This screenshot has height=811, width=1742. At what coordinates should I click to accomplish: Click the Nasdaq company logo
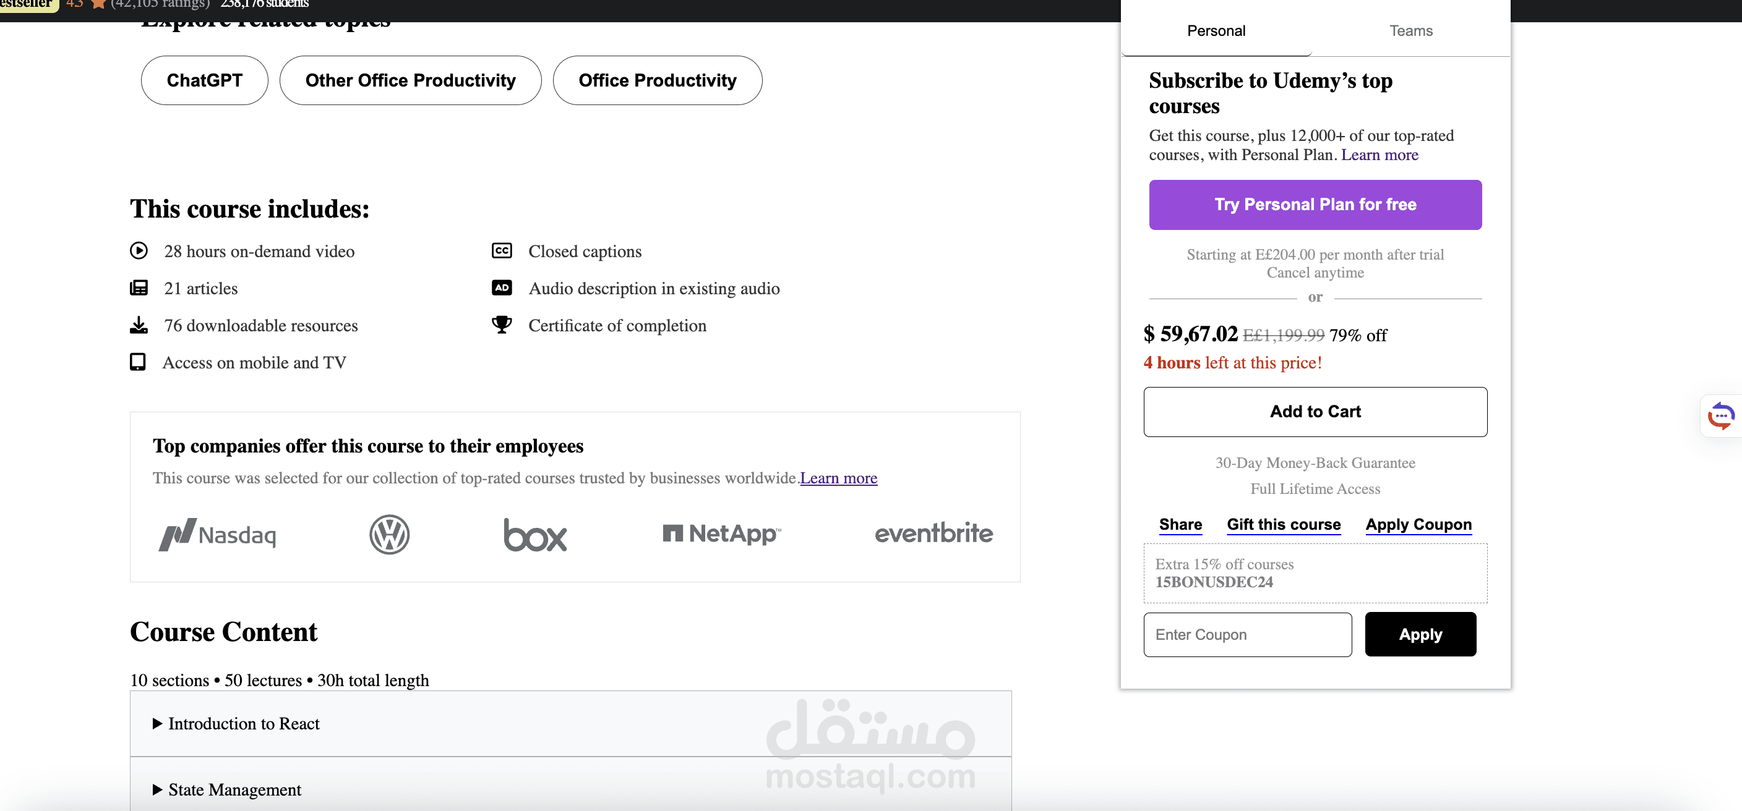218,535
